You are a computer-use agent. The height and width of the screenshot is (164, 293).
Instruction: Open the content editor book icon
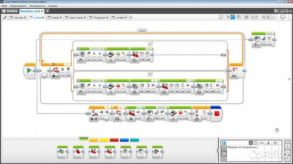coord(283,17)
